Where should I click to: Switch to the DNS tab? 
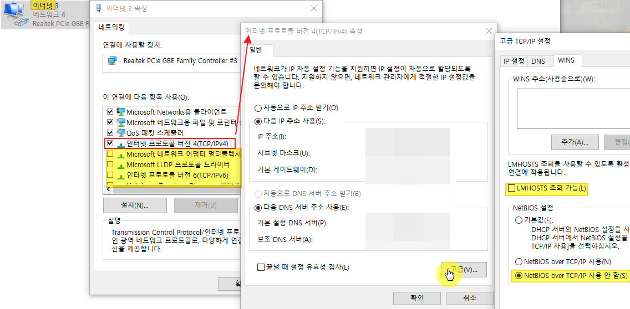538,61
